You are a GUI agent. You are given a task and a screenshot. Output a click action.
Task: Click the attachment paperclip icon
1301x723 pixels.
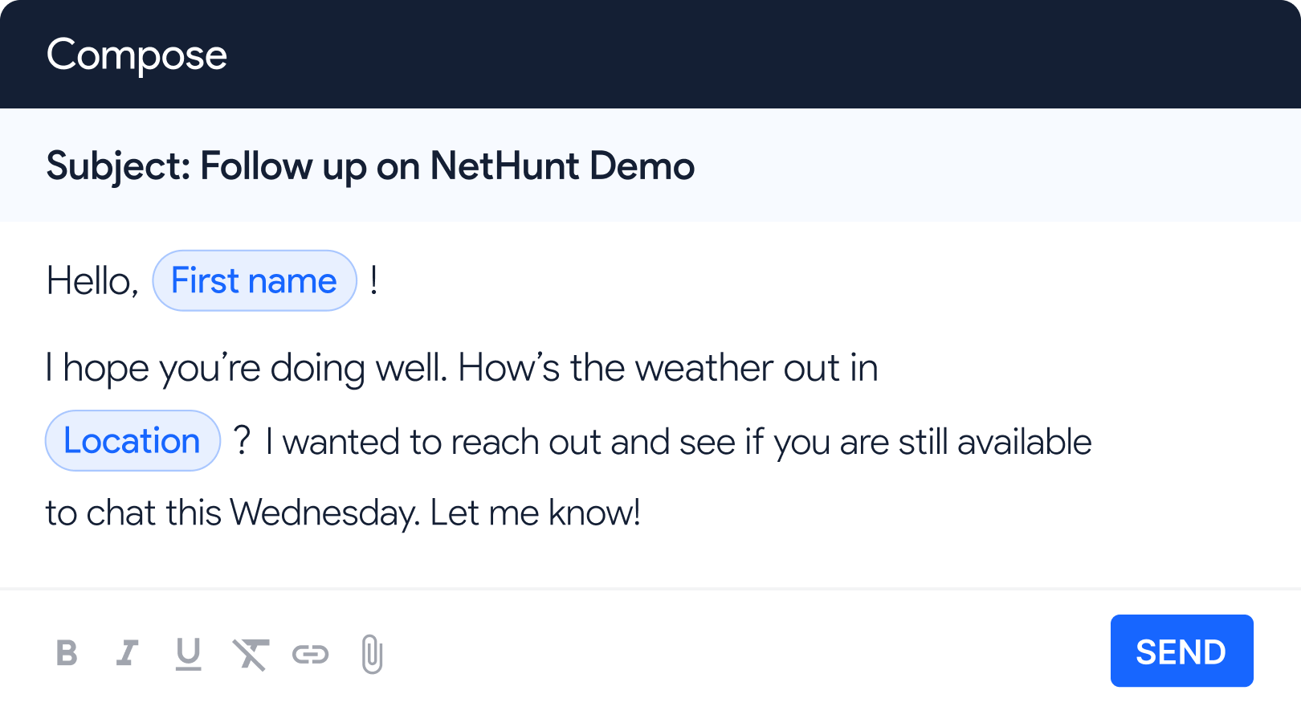click(371, 653)
